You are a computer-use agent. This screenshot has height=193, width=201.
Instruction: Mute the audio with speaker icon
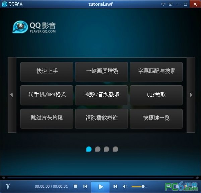tap(125, 187)
